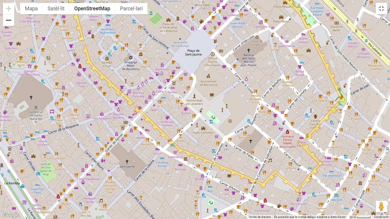Select the Satèl·lit map type
Viewport: 390px width, 219px height.
coord(56,9)
